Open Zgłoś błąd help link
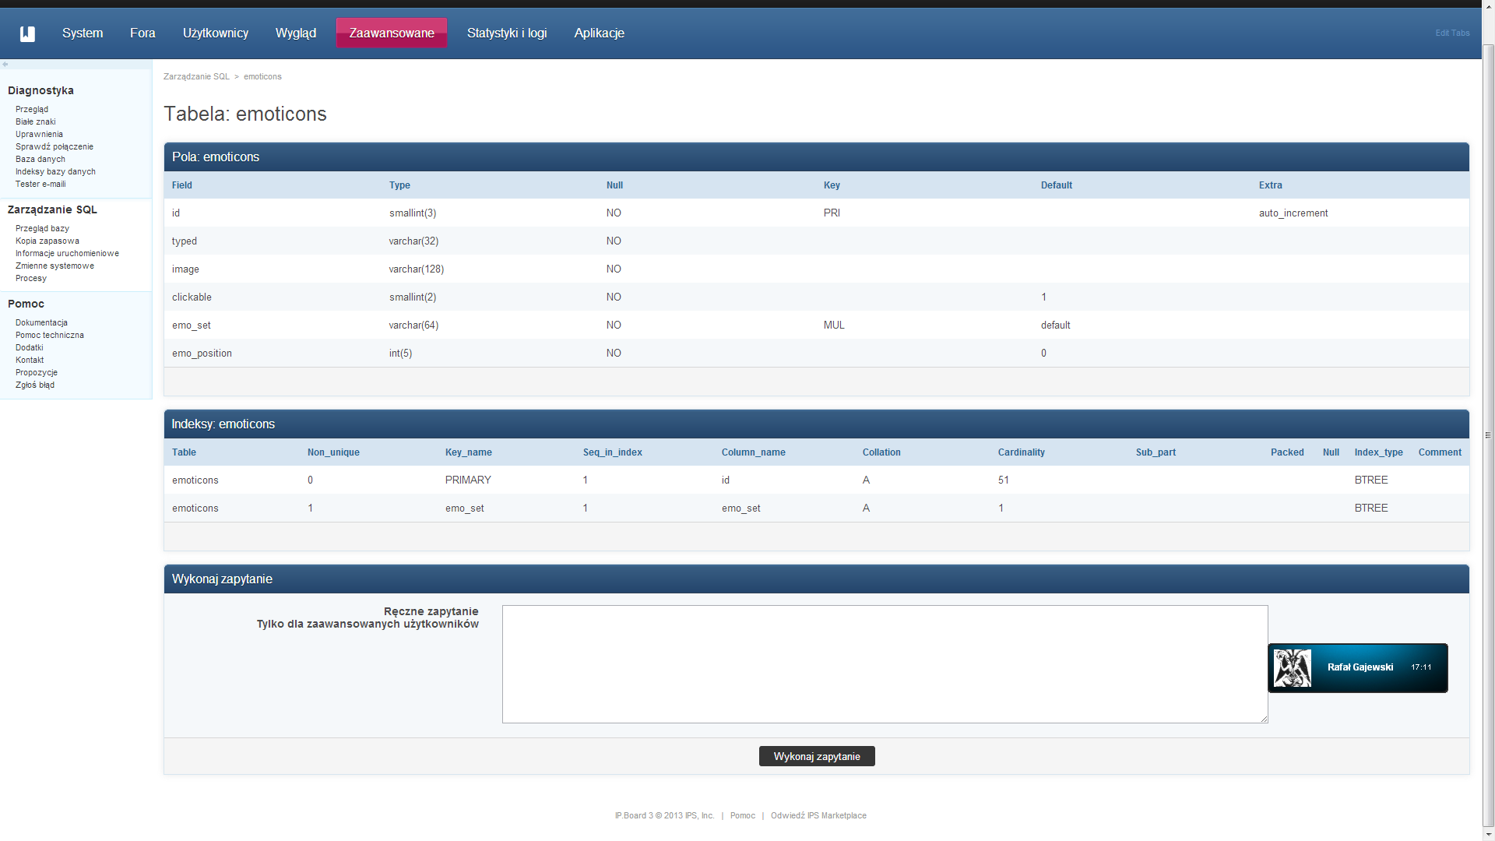Screen dimensions: 1495x841 pyautogui.click(x=35, y=385)
